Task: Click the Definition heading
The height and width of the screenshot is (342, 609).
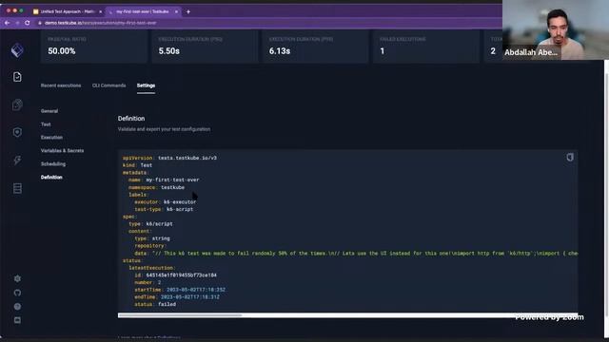Action: point(131,119)
